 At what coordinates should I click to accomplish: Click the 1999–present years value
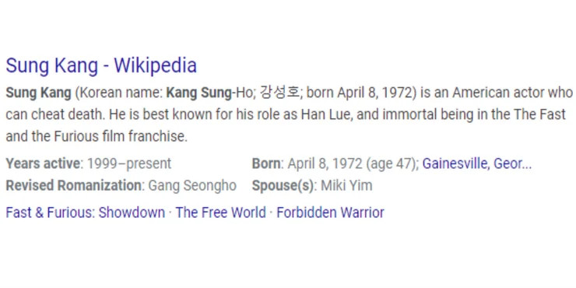129,163
